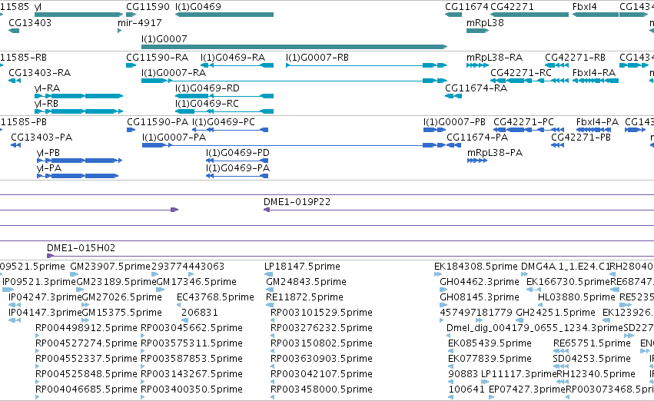Image resolution: width=654 pixels, height=401 pixels.
Task: Click protein CG11590-PA label
Action: (x=158, y=122)
